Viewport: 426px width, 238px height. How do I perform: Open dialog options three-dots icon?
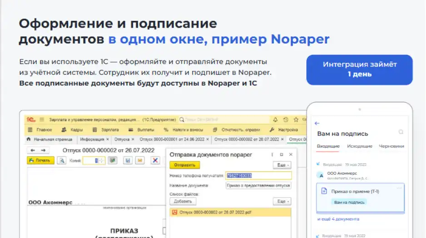coord(272,155)
